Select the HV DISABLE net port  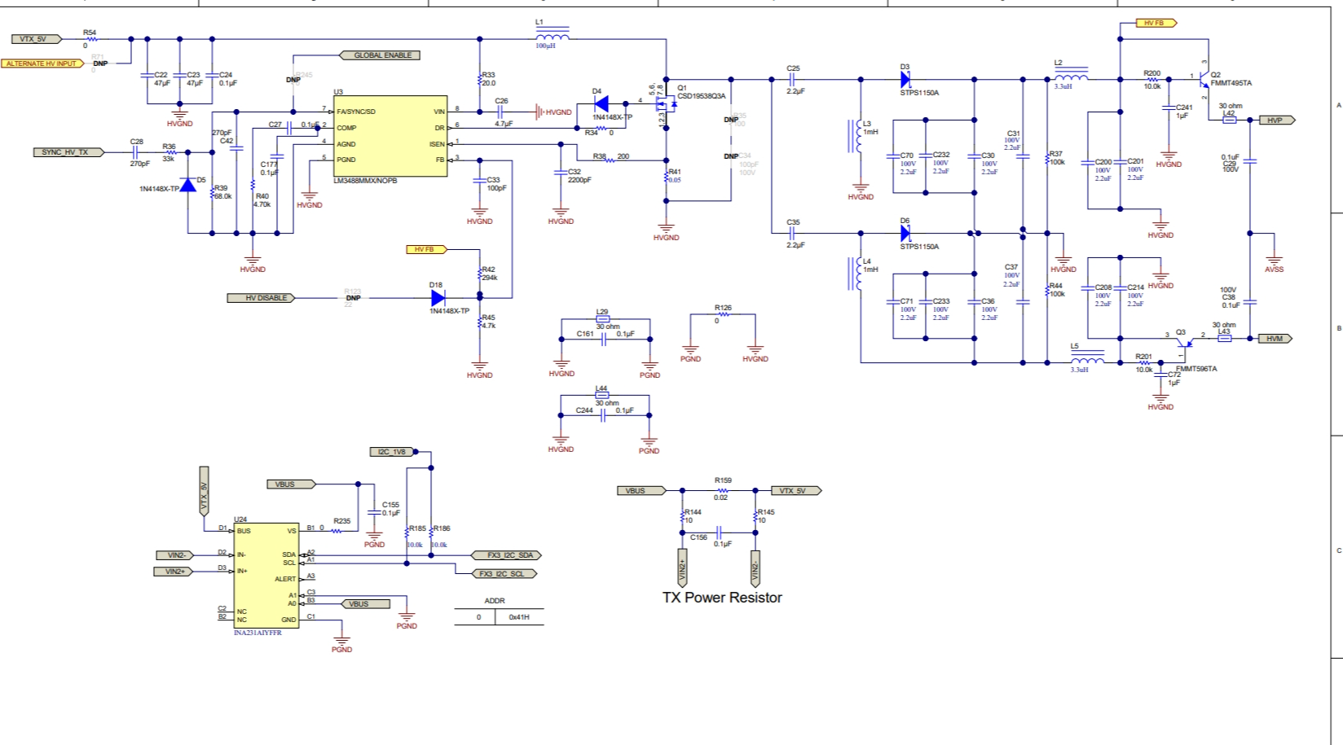(262, 298)
